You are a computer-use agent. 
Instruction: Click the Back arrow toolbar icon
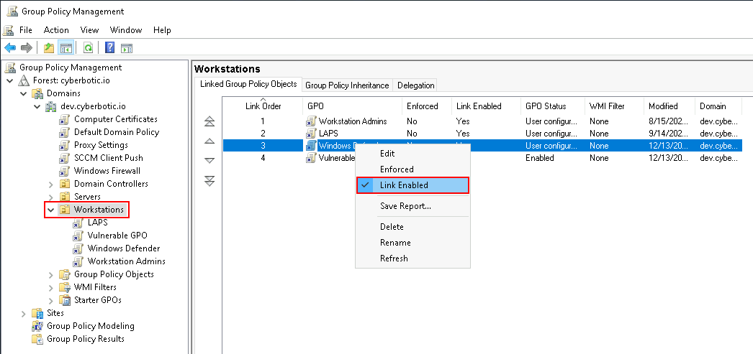click(x=10, y=48)
